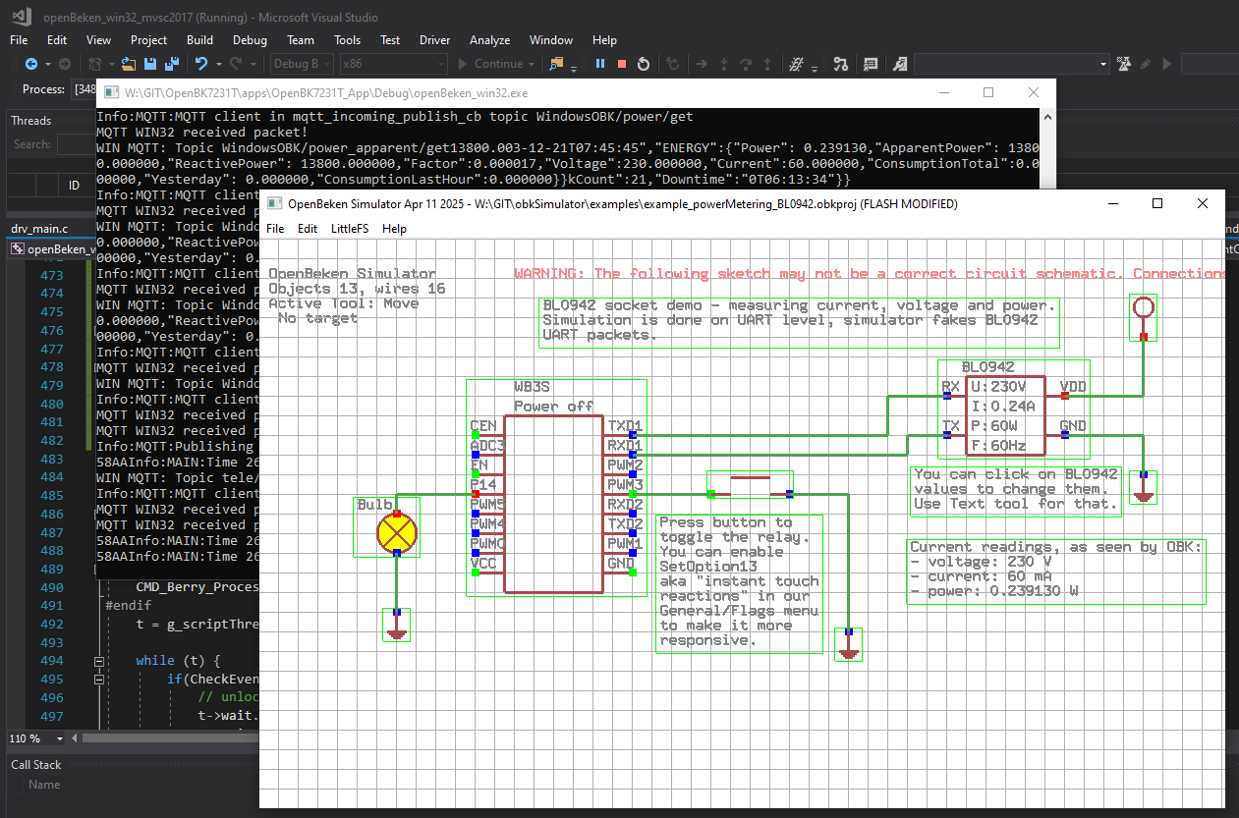
Task: Click the Save All icon
Action: [171, 64]
